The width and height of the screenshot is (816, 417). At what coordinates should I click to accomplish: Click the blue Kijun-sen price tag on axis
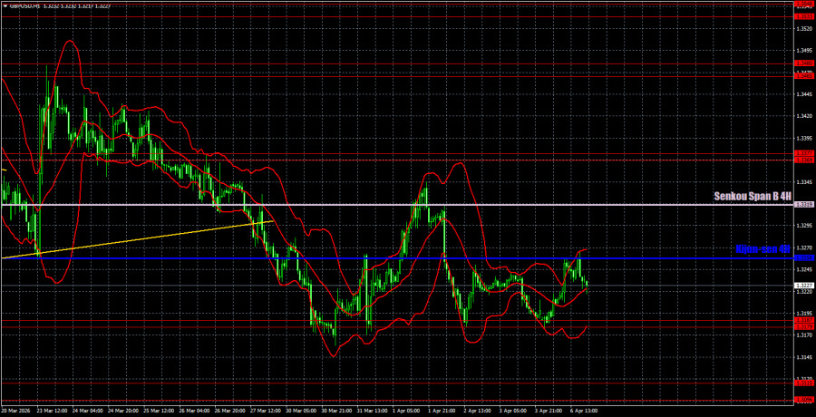(x=804, y=258)
